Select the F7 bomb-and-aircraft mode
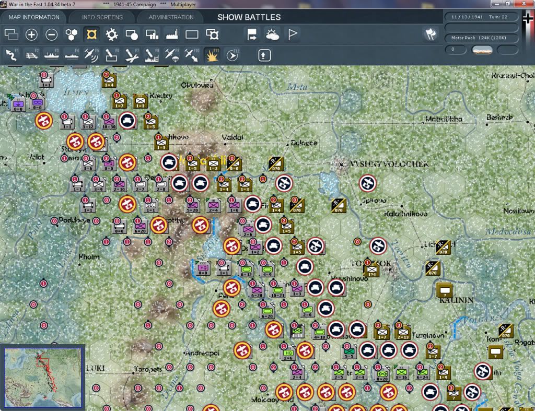The width and height of the screenshot is (535, 411). pos(132,55)
